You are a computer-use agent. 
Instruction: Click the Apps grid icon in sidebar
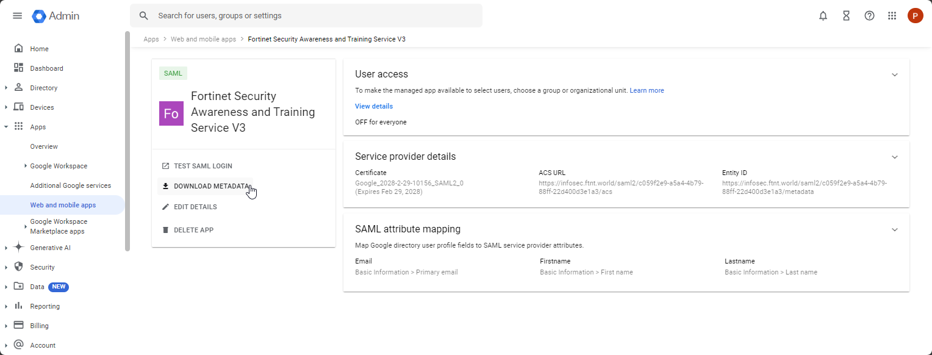(18, 127)
